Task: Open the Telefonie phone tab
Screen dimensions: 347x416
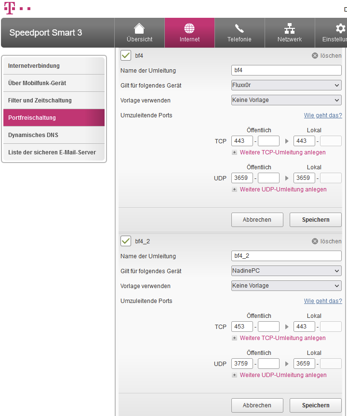Action: [x=240, y=33]
